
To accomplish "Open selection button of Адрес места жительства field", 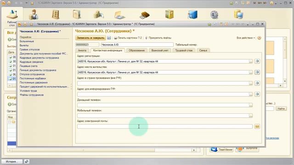I will point(251,72).
